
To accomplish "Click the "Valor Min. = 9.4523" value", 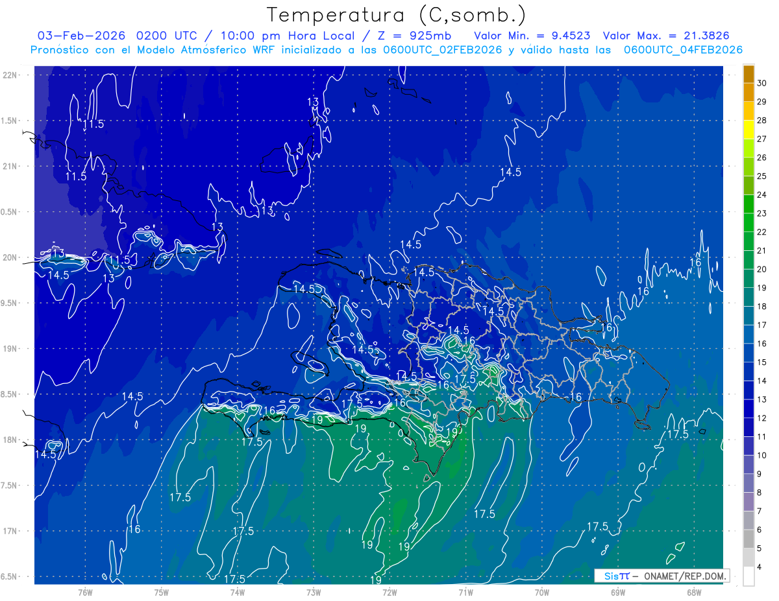I will click(532, 36).
